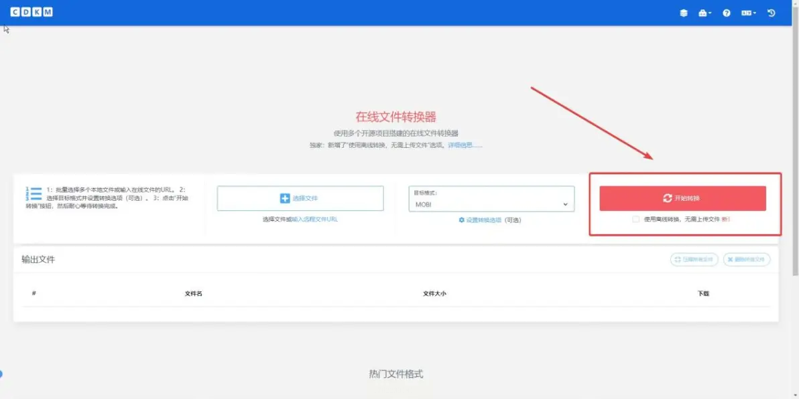Open the CDKM logo home link
Viewport: 799px width, 399px height.
pyautogui.click(x=32, y=12)
